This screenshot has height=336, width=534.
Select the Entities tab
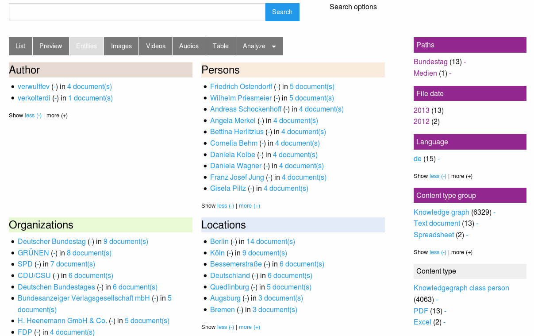tap(86, 46)
